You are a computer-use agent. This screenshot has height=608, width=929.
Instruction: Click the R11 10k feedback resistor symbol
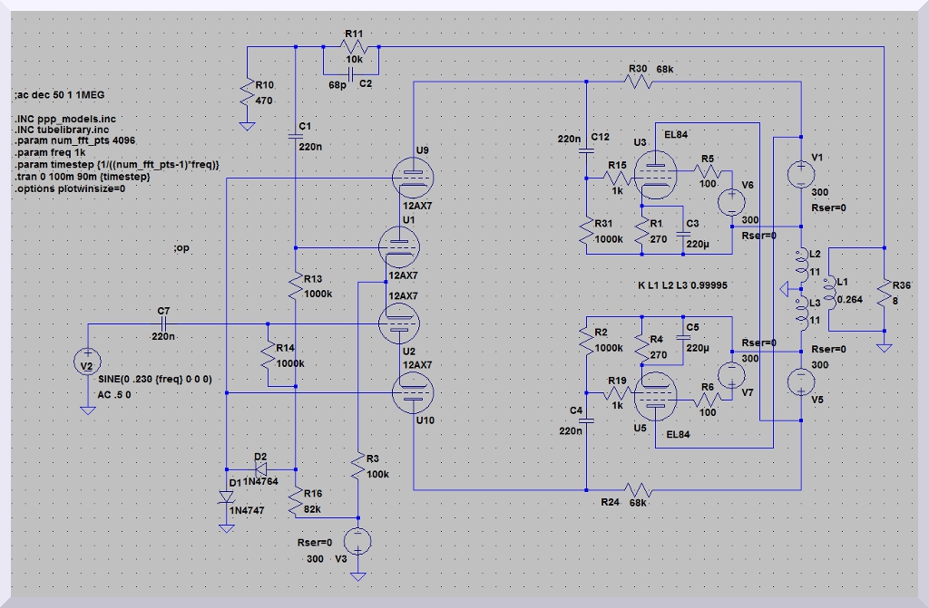click(x=354, y=48)
